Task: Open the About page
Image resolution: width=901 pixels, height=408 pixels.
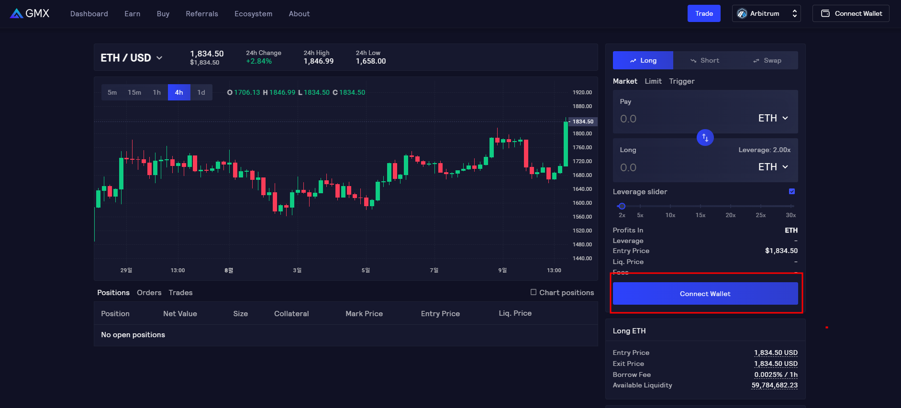Action: click(x=300, y=14)
